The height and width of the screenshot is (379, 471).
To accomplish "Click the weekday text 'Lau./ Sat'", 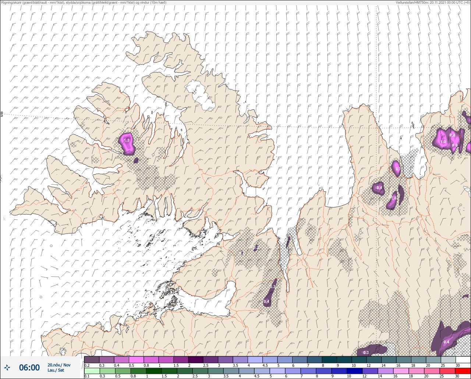I will [56, 371].
